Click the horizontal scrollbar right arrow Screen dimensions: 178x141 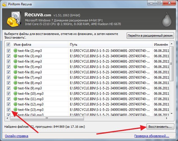[x=167, y=118]
